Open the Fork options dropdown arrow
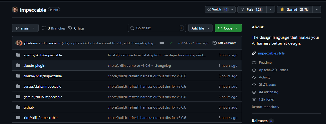This screenshot has height=124, width=326. (x=270, y=9)
